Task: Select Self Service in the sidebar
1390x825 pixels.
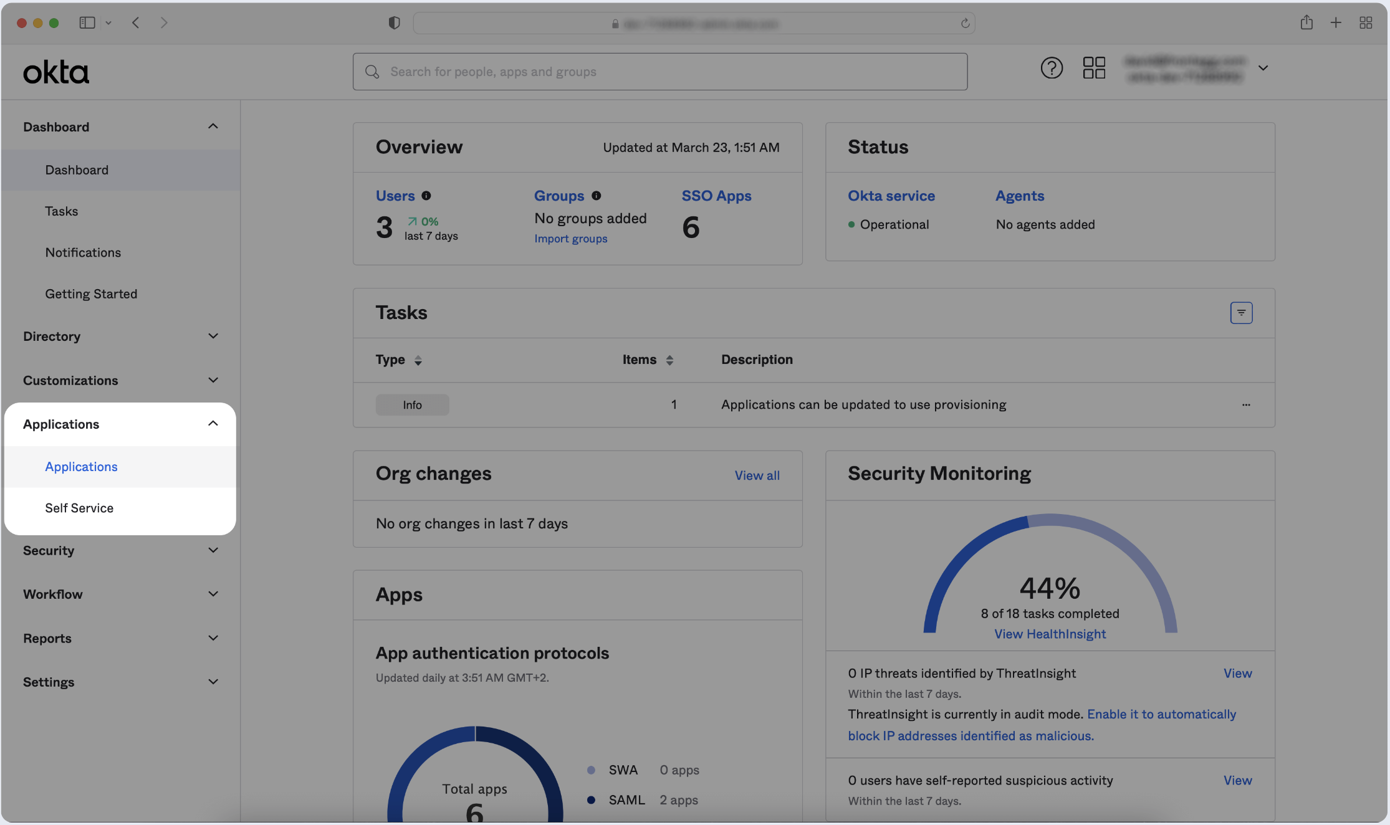Action: point(79,508)
